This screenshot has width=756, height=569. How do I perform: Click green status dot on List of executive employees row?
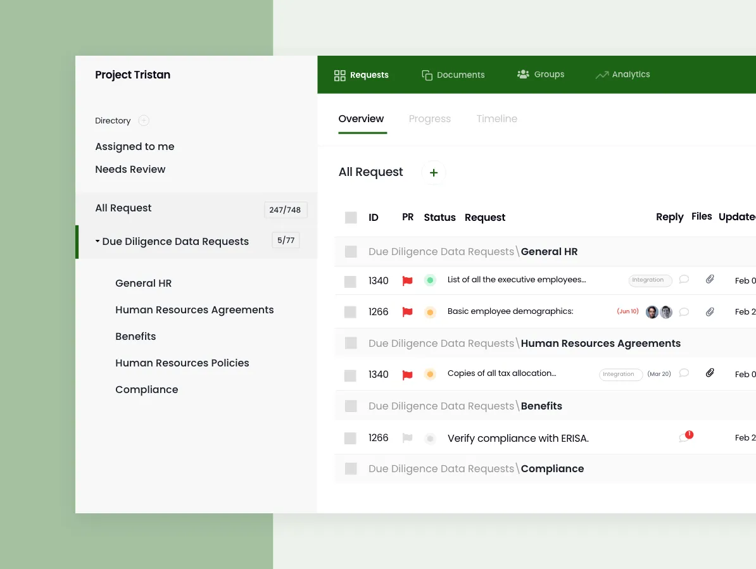(x=430, y=280)
